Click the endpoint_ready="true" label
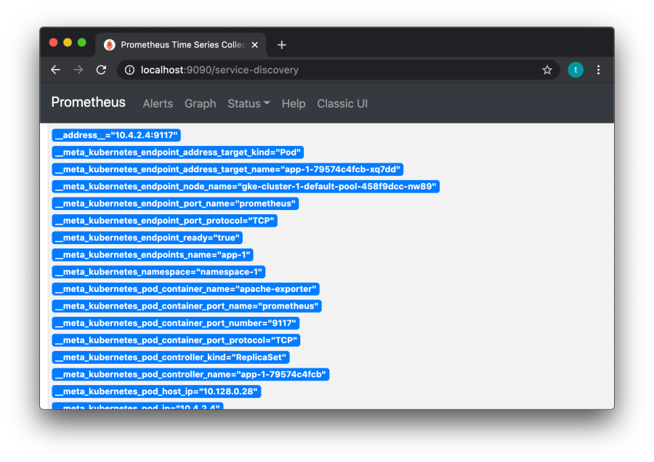The height and width of the screenshot is (462, 654). click(x=148, y=238)
